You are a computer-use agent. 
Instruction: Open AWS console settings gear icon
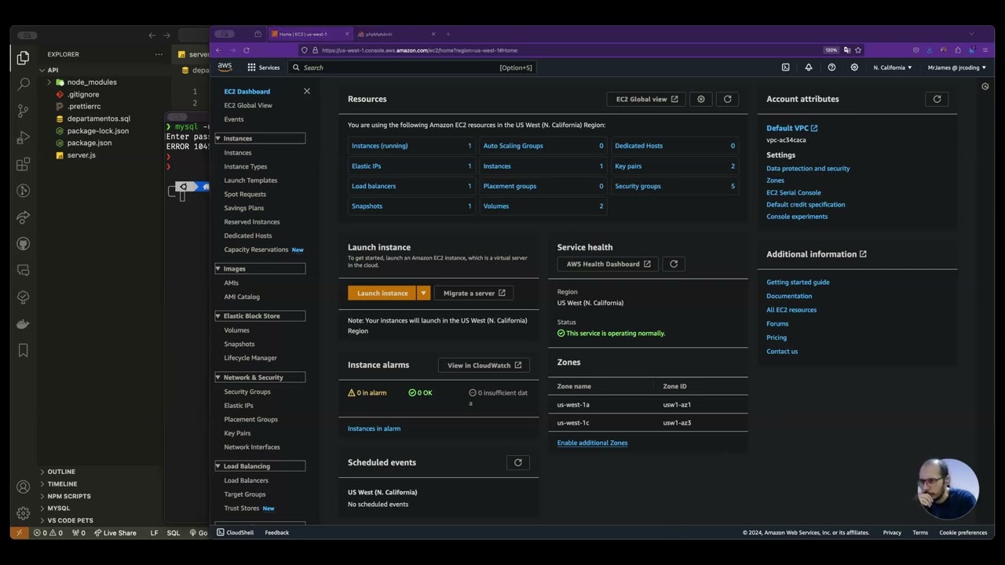point(854,67)
